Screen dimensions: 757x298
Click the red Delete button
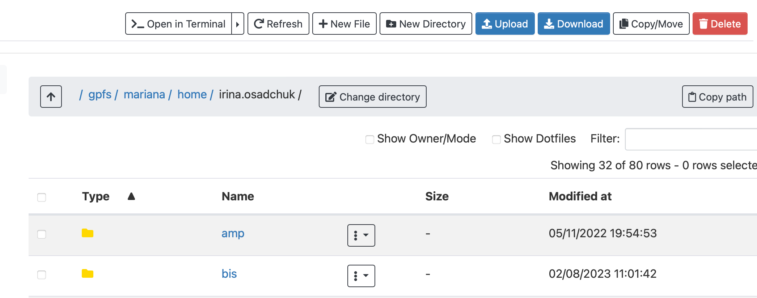(x=720, y=24)
